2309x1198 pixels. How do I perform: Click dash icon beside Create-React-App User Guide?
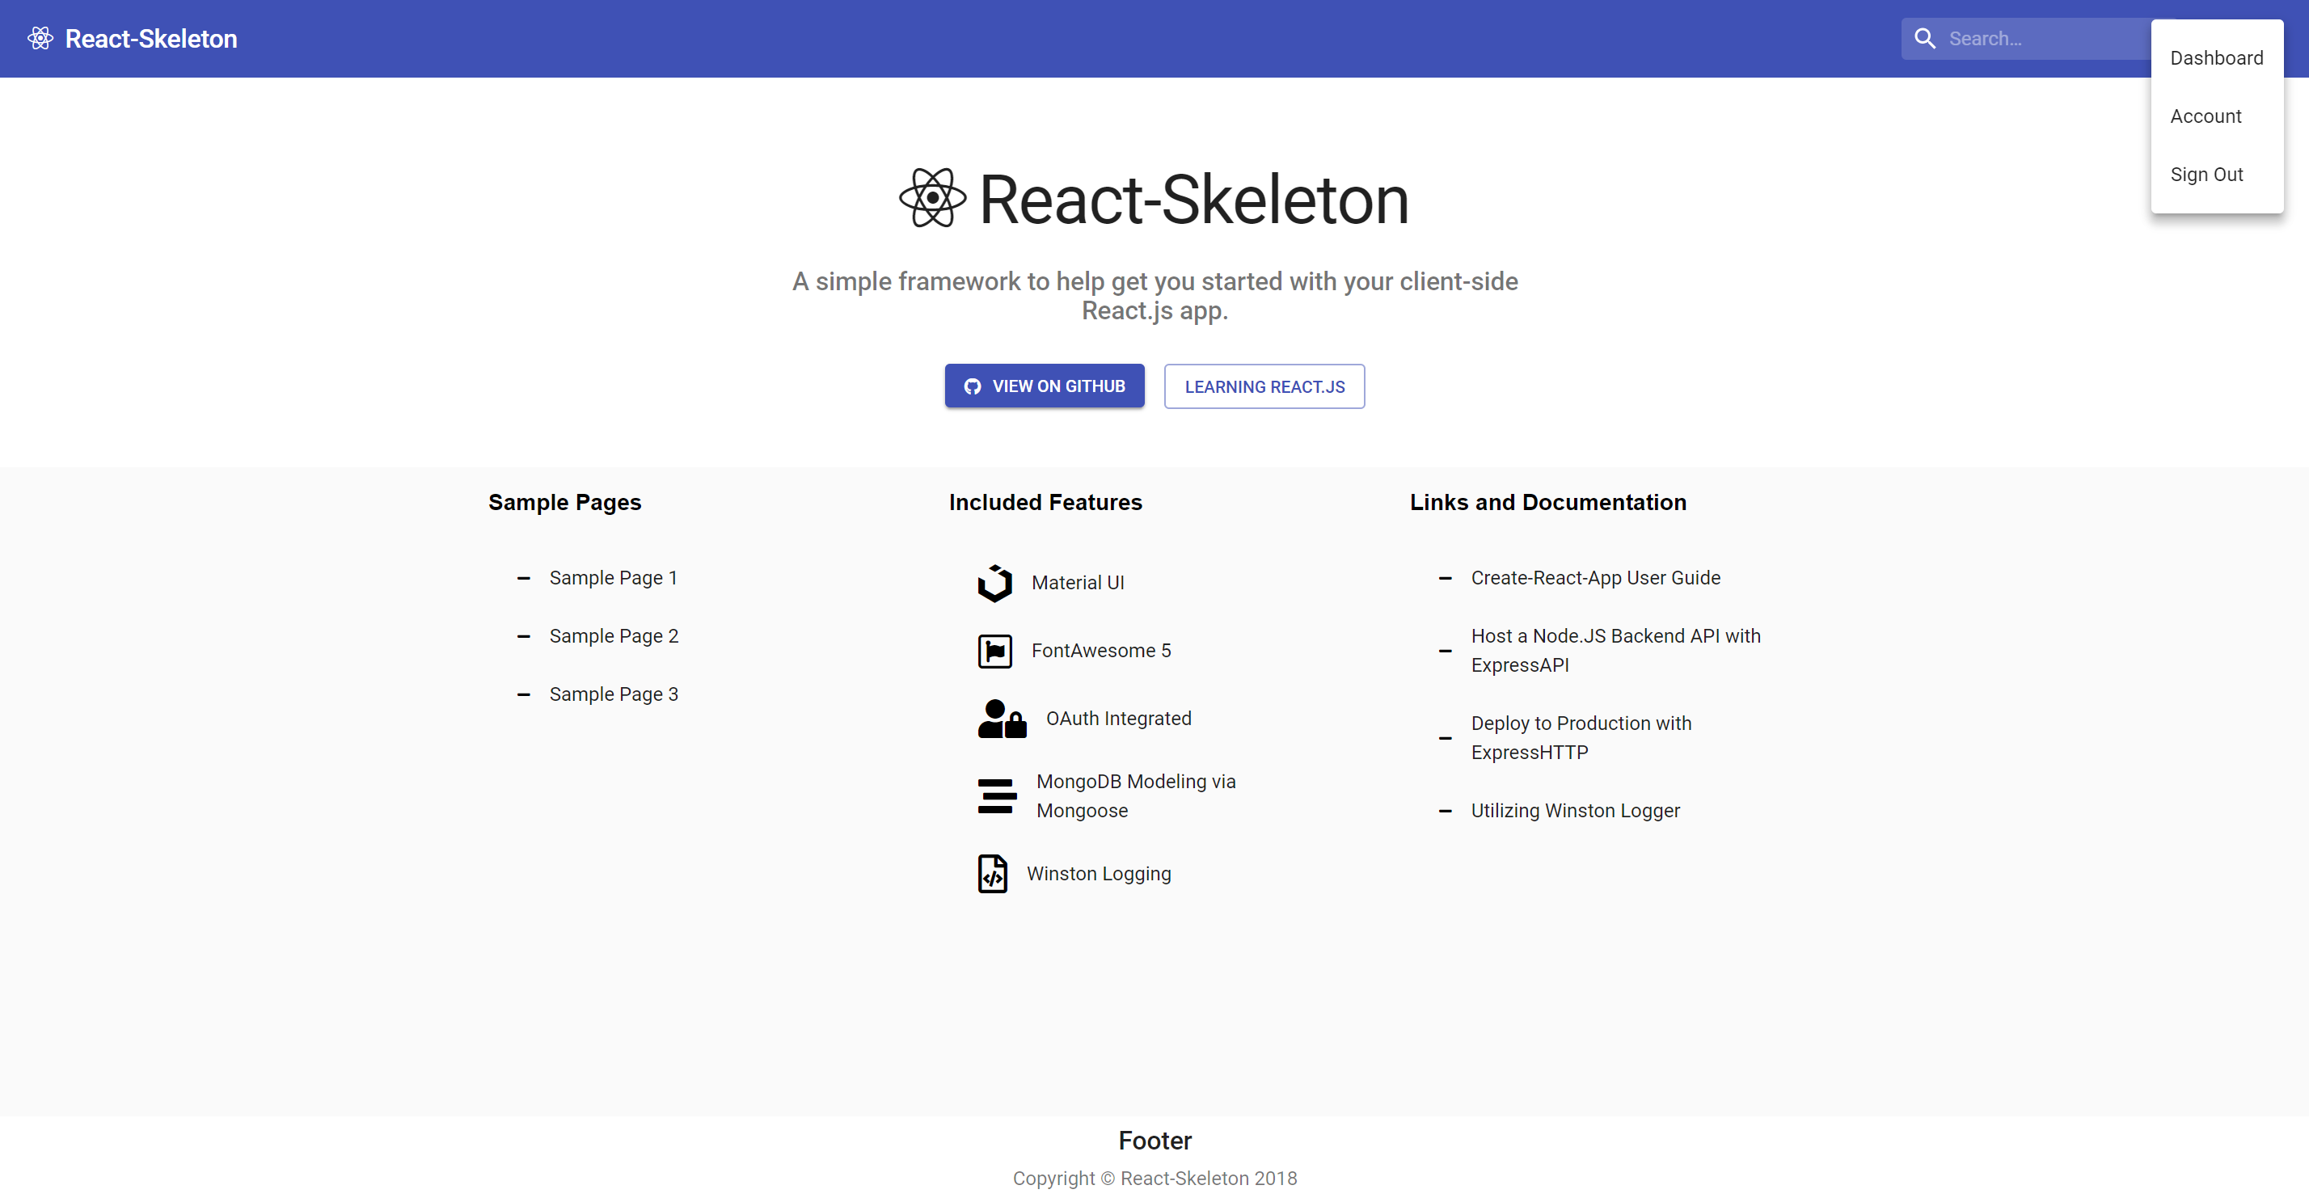click(x=1445, y=579)
